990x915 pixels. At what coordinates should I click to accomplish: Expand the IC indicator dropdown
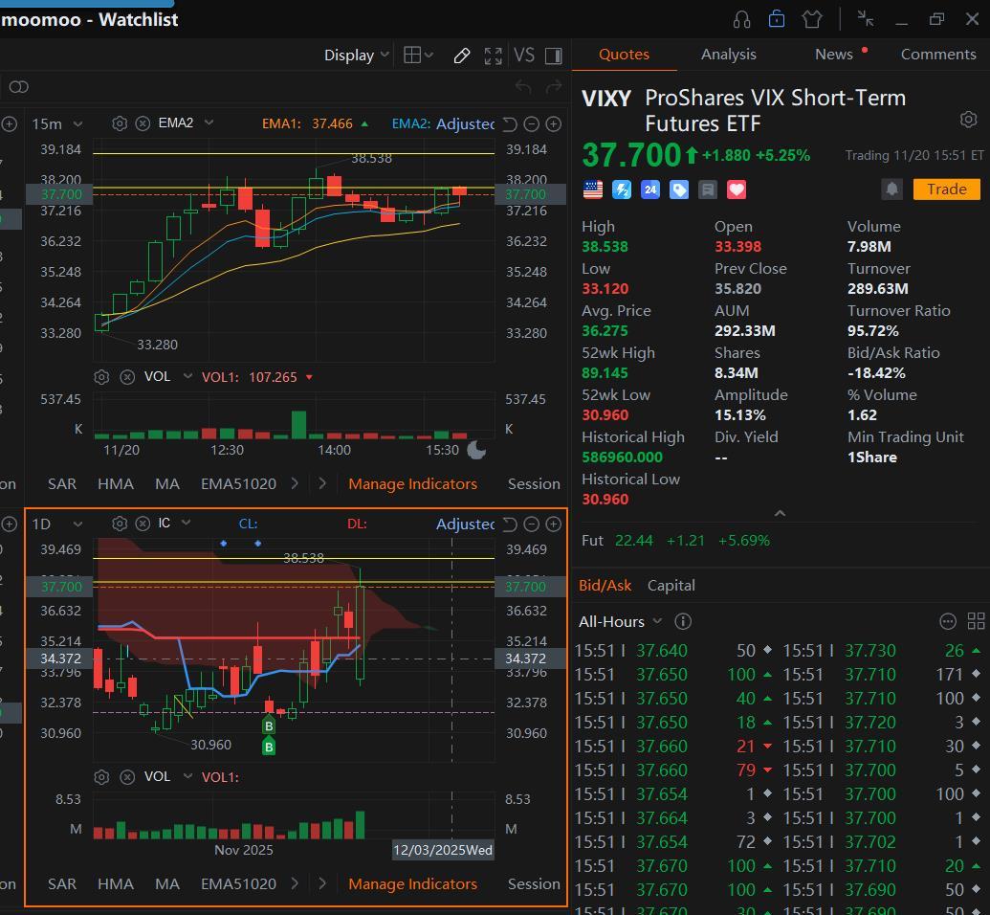tap(186, 523)
